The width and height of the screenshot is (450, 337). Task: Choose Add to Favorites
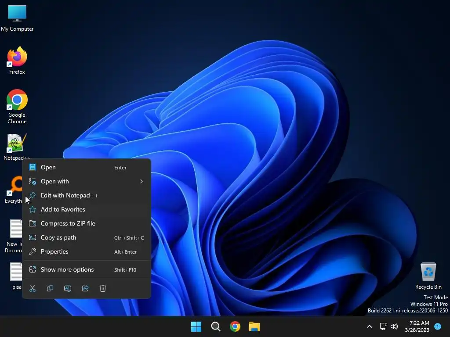click(x=87, y=209)
